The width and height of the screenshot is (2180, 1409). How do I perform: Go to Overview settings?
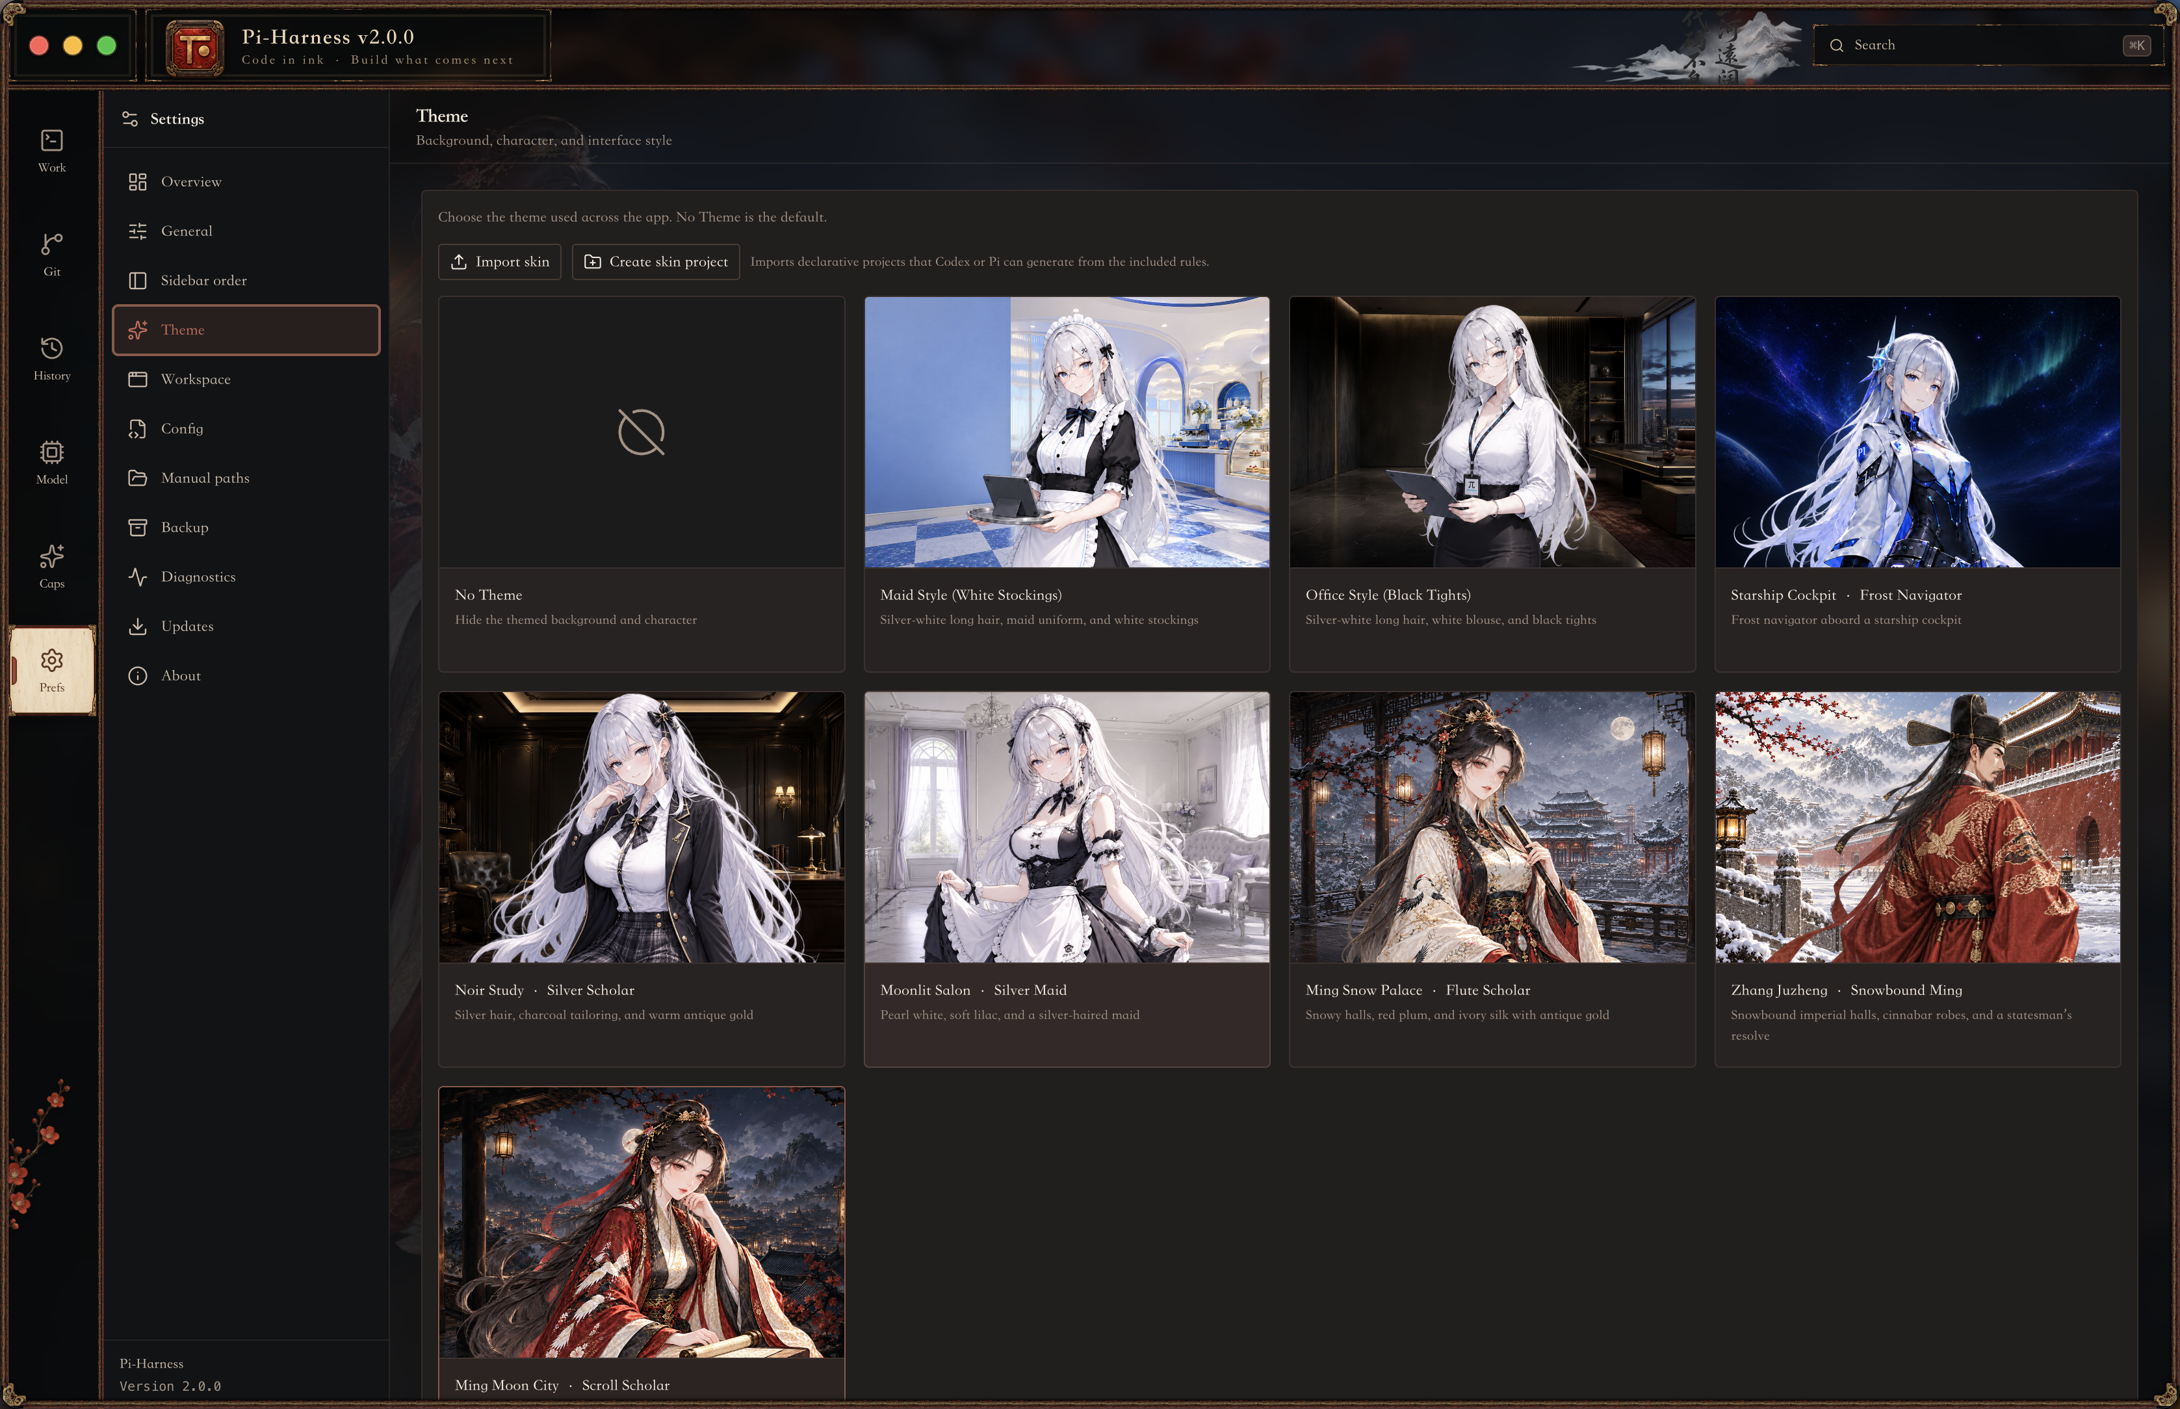[246, 182]
